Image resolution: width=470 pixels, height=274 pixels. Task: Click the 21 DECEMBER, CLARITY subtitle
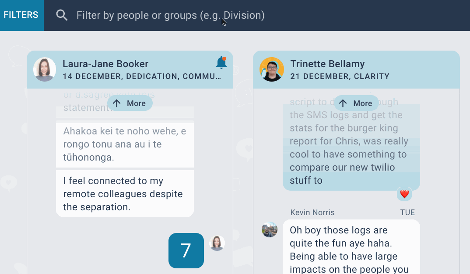point(340,76)
